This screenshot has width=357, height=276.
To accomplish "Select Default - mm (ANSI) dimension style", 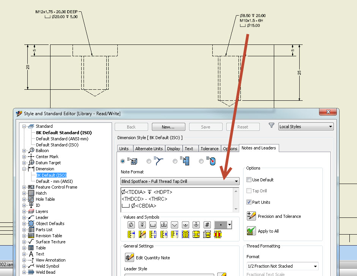I will 54,181.
